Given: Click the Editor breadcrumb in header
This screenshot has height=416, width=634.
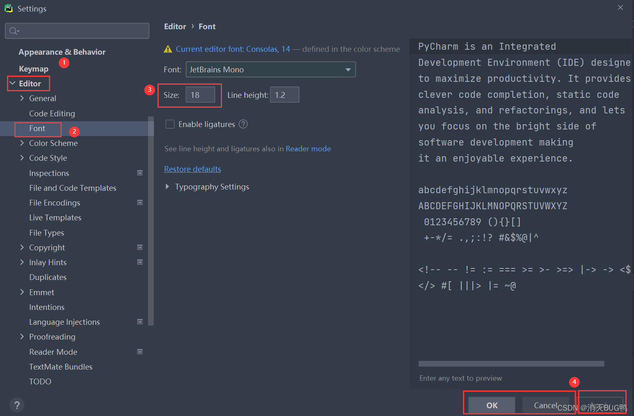Looking at the screenshot, I should tap(175, 26).
